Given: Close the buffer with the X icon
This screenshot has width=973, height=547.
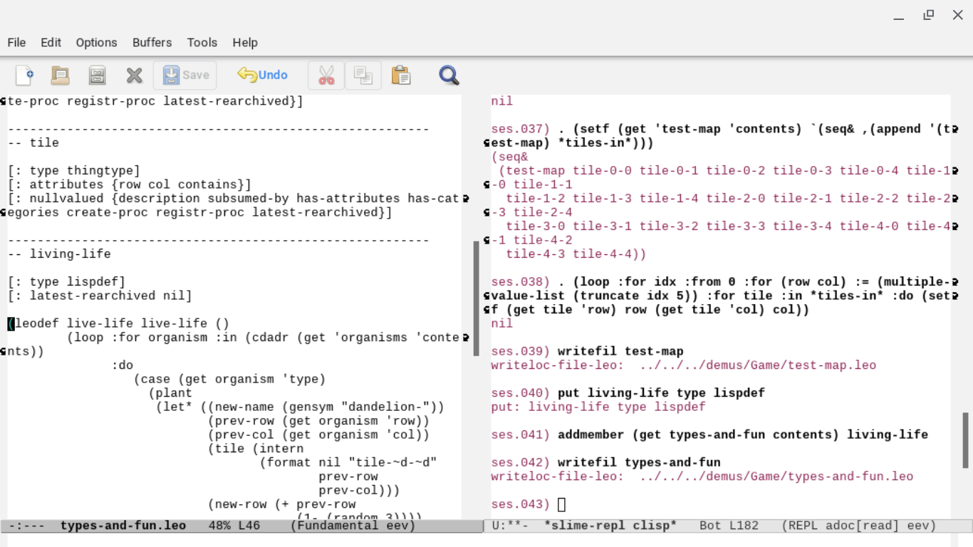Looking at the screenshot, I should pyautogui.click(x=134, y=75).
